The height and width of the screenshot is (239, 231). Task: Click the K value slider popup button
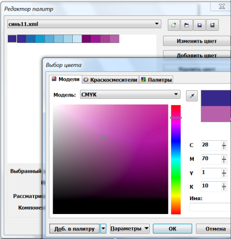pyautogui.click(x=224, y=186)
